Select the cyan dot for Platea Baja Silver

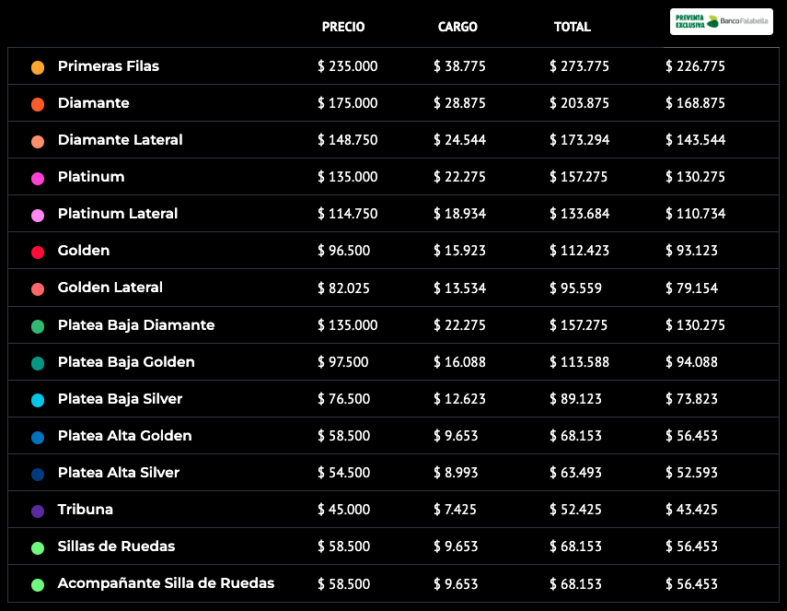(38, 400)
